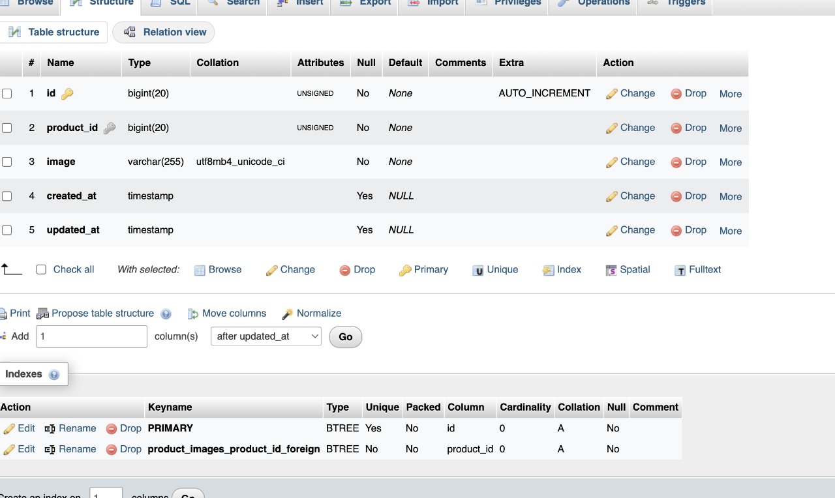The image size is (835, 498).
Task: Check the created_at column row
Action: (x=7, y=196)
